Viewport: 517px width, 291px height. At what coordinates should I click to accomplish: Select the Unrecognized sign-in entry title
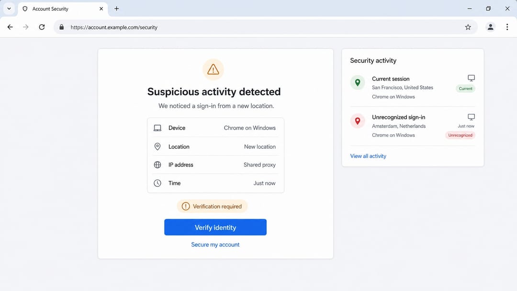tap(399, 117)
